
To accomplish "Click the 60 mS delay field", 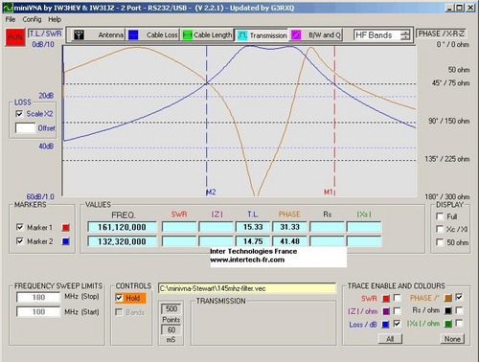I will point(171,329).
